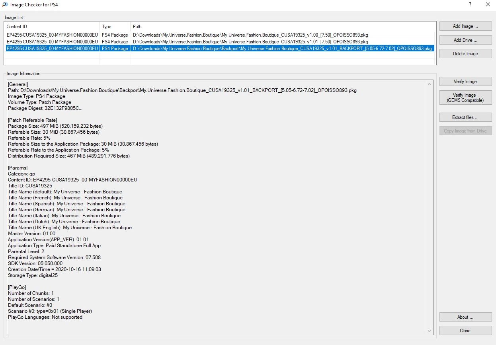Click the Close button at bottom right
The image size is (496, 345).
point(465,331)
